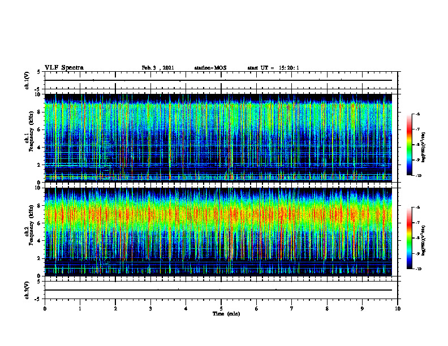Click the ch.3 voltage trace line
Viewport: 448px width, 346px height.
pyautogui.click(x=218, y=290)
